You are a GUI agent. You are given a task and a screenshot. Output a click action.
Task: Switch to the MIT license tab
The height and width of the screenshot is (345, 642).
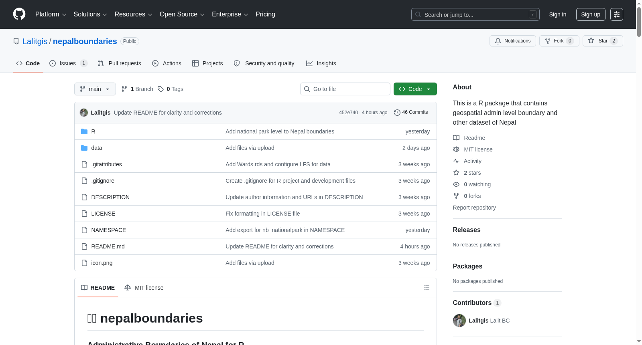144,288
